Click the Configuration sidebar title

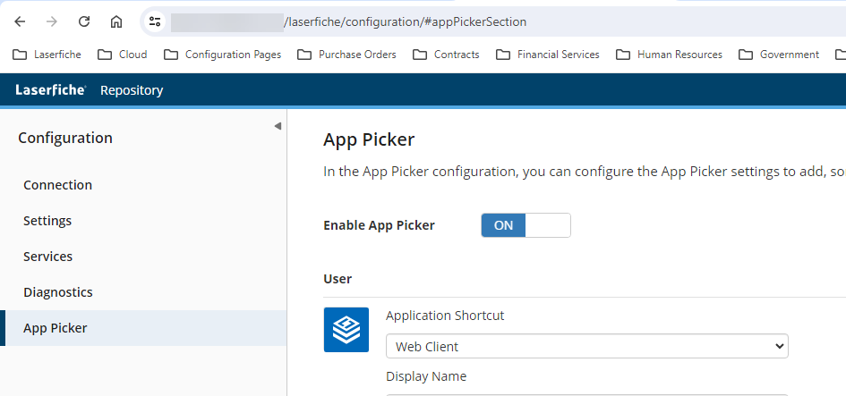pyautogui.click(x=65, y=138)
